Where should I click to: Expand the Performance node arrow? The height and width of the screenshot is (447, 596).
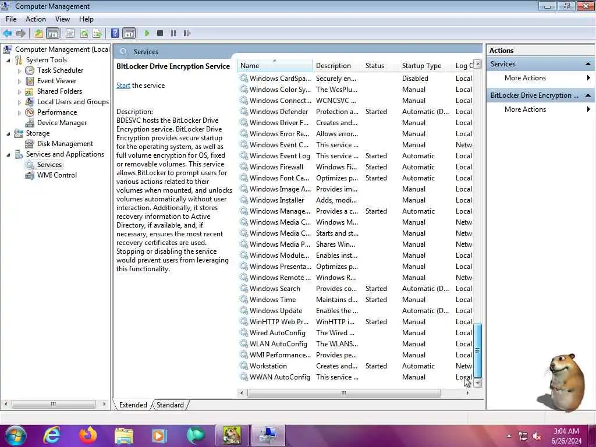[x=19, y=112]
